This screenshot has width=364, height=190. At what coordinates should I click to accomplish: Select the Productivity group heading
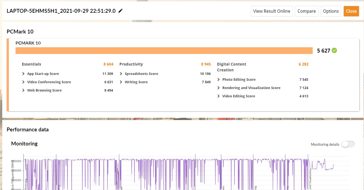(x=131, y=64)
